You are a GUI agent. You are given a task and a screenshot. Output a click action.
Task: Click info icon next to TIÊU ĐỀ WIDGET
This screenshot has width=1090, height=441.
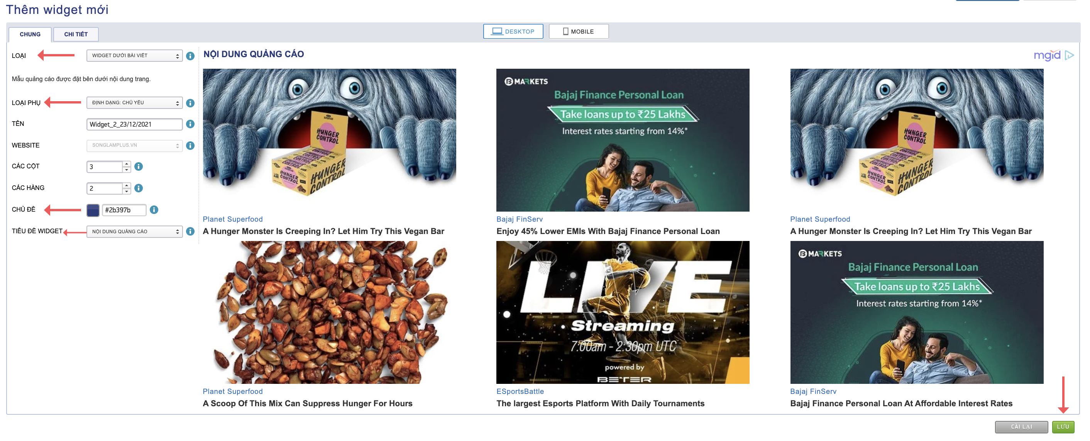coord(190,231)
